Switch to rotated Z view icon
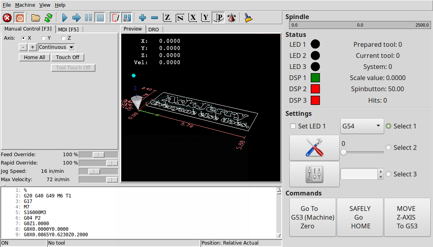 [179, 18]
